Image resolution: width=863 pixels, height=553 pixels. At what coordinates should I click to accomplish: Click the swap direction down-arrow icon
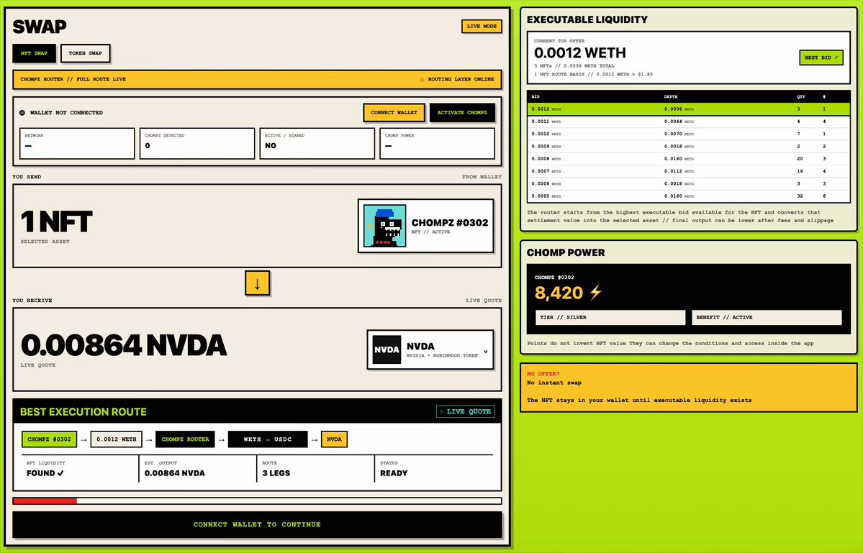257,283
